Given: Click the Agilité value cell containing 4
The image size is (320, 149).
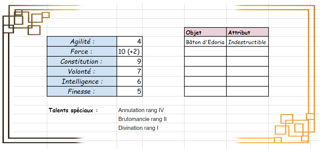Looking at the screenshot, I should [x=130, y=42].
